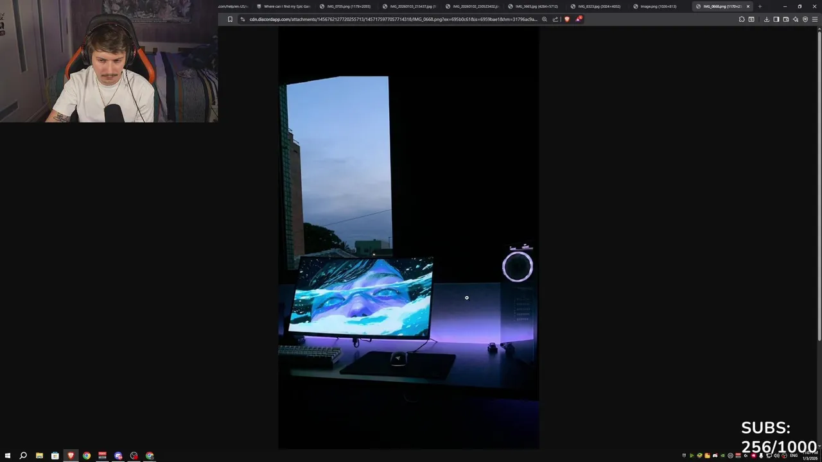The height and width of the screenshot is (462, 822).
Task: Open the browser extensions puzzle icon
Action: pyautogui.click(x=742, y=19)
